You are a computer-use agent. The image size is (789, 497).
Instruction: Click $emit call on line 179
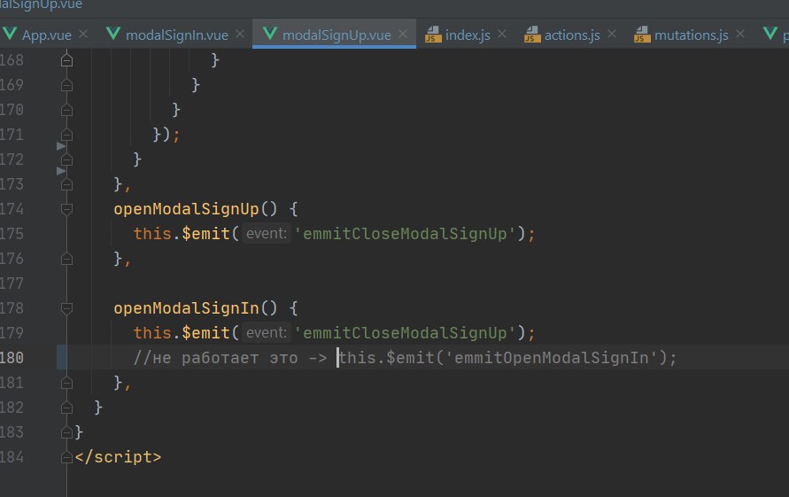(205, 333)
